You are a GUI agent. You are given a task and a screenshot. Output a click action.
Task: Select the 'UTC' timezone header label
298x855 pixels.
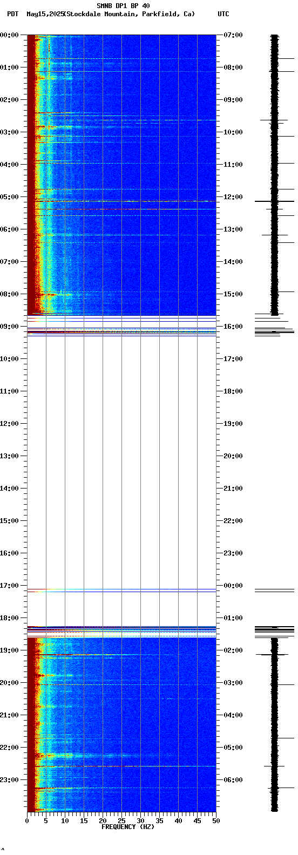223,14
